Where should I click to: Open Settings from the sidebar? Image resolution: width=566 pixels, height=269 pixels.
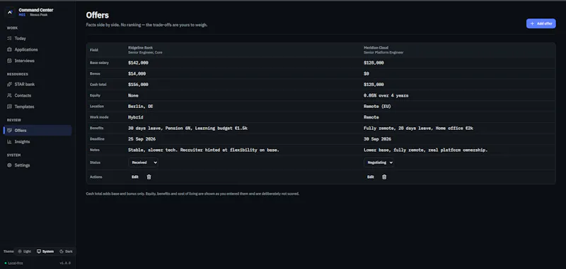coord(37,165)
